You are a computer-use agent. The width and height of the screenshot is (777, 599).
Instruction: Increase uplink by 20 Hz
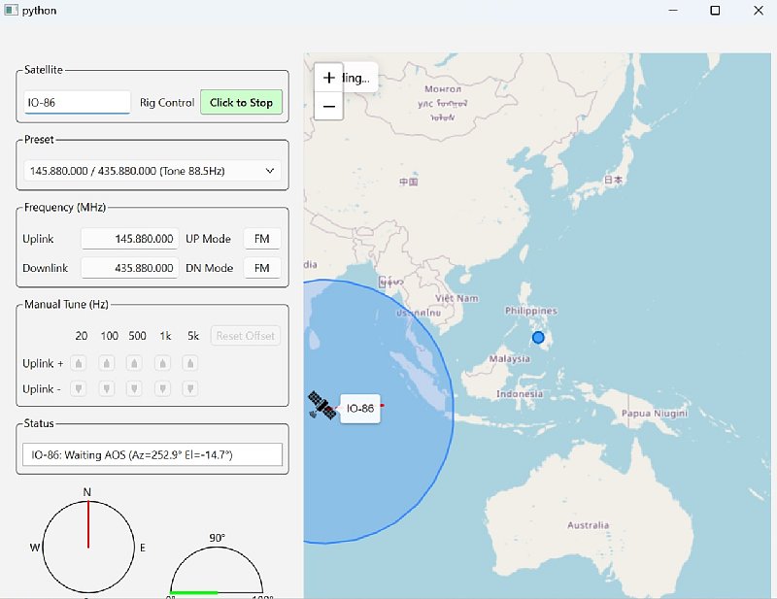click(x=80, y=363)
